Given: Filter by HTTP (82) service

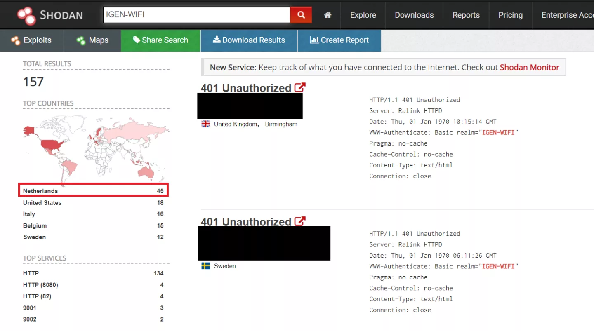Looking at the screenshot, I should pyautogui.click(x=93, y=296).
